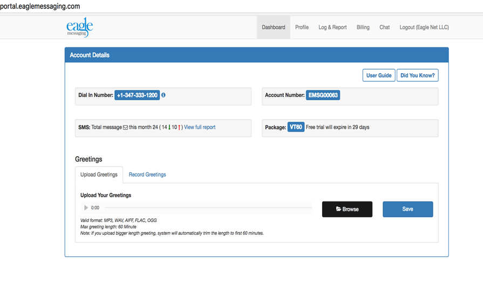Screen dimensions: 483x285
Task: Navigate to the Billing page
Action: (x=363, y=27)
